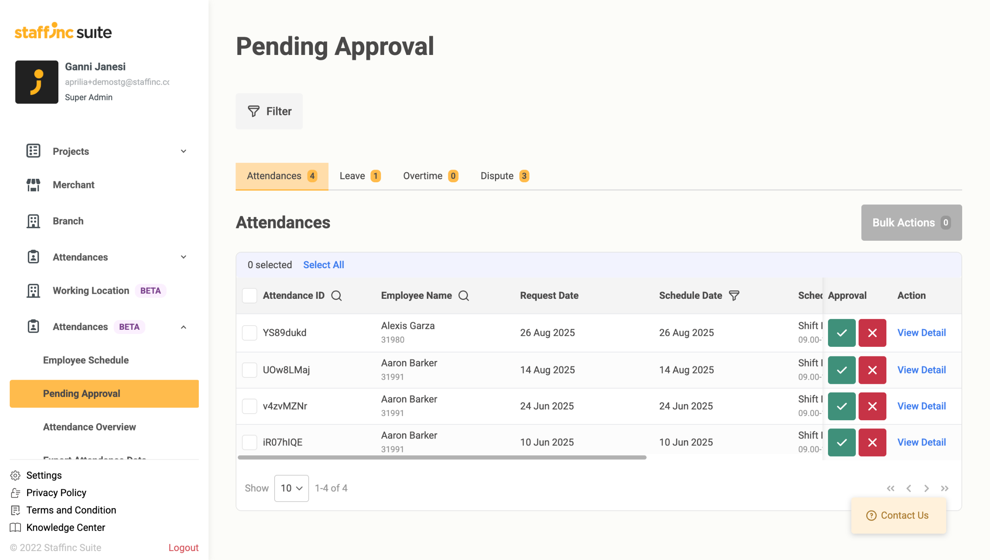Open the Dispute tab
This screenshot has width=990, height=560.
(504, 176)
